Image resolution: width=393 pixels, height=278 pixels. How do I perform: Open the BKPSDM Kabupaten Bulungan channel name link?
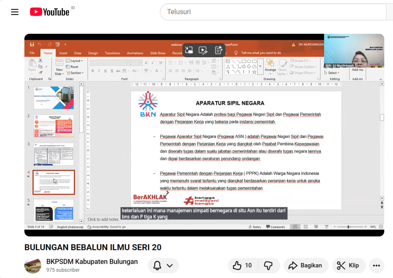92,261
